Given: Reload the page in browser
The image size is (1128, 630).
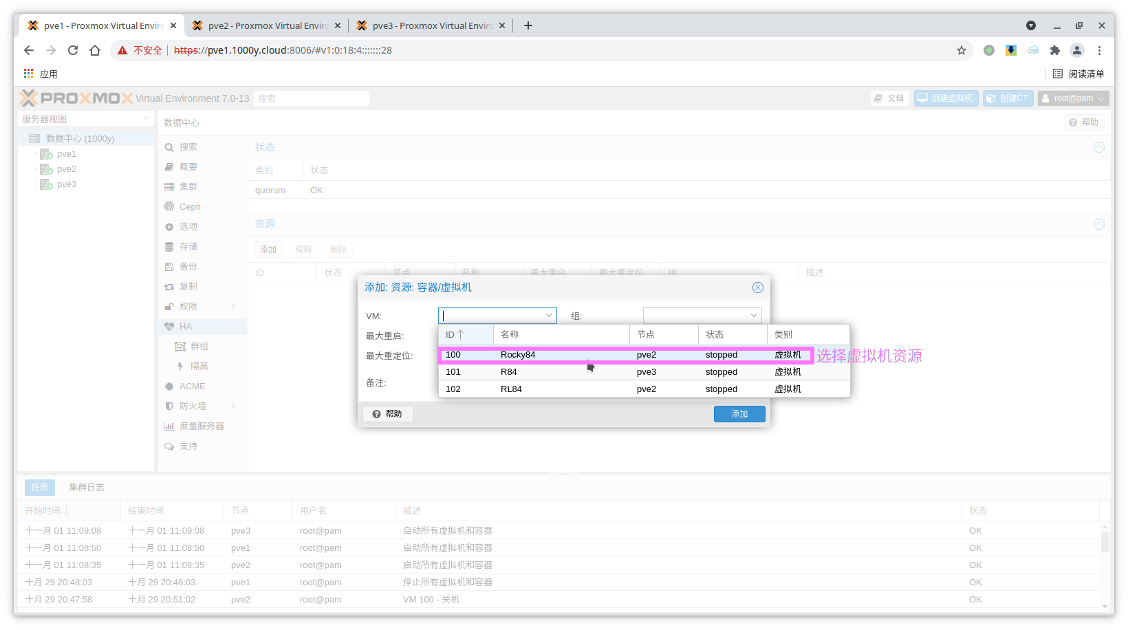Looking at the screenshot, I should tap(73, 50).
